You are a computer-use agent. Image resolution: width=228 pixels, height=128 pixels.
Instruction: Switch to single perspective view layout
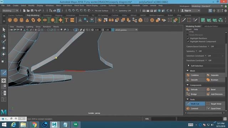pyautogui.click(x=4, y=81)
